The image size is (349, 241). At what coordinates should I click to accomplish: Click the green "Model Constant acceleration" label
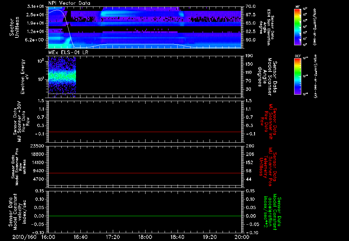pos(273,212)
